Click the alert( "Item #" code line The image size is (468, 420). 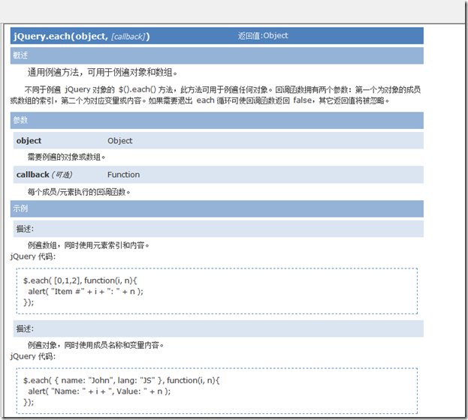tap(85, 291)
